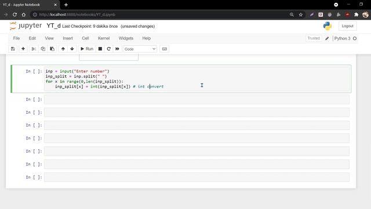This screenshot has width=371, height=209.
Task: Click the kernel idle circle indicator
Action: [355, 38]
